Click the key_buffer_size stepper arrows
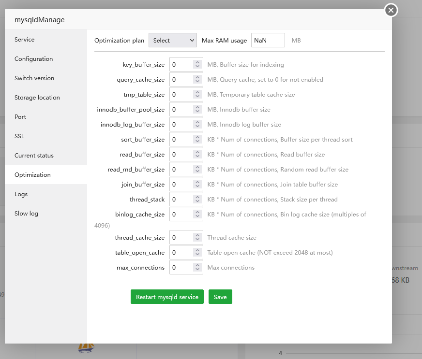The image size is (422, 359). 197,65
